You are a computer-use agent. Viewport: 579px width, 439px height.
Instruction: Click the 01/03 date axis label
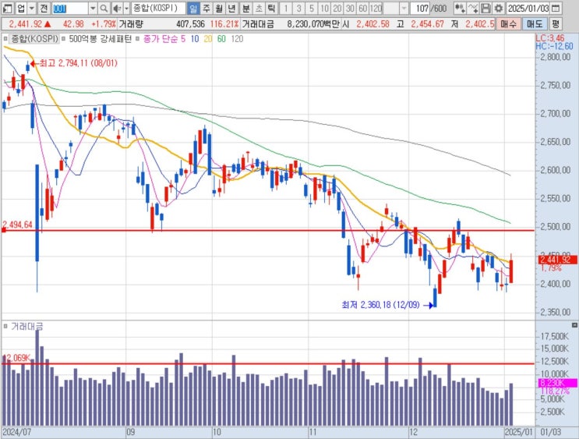click(551, 432)
